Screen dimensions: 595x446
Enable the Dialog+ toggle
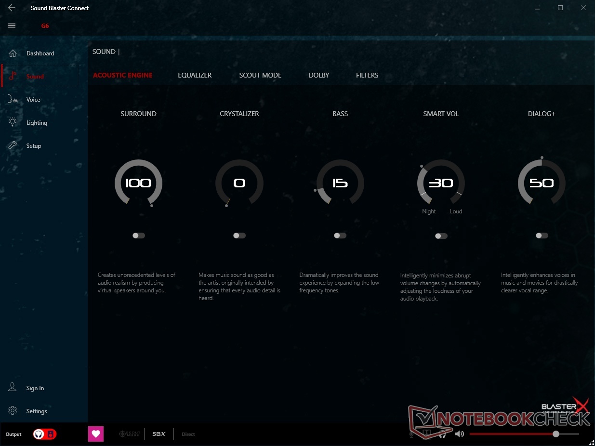tap(542, 236)
